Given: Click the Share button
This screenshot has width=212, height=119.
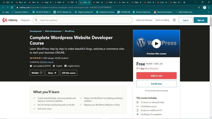Looking at the screenshot, I should click(52, 73).
